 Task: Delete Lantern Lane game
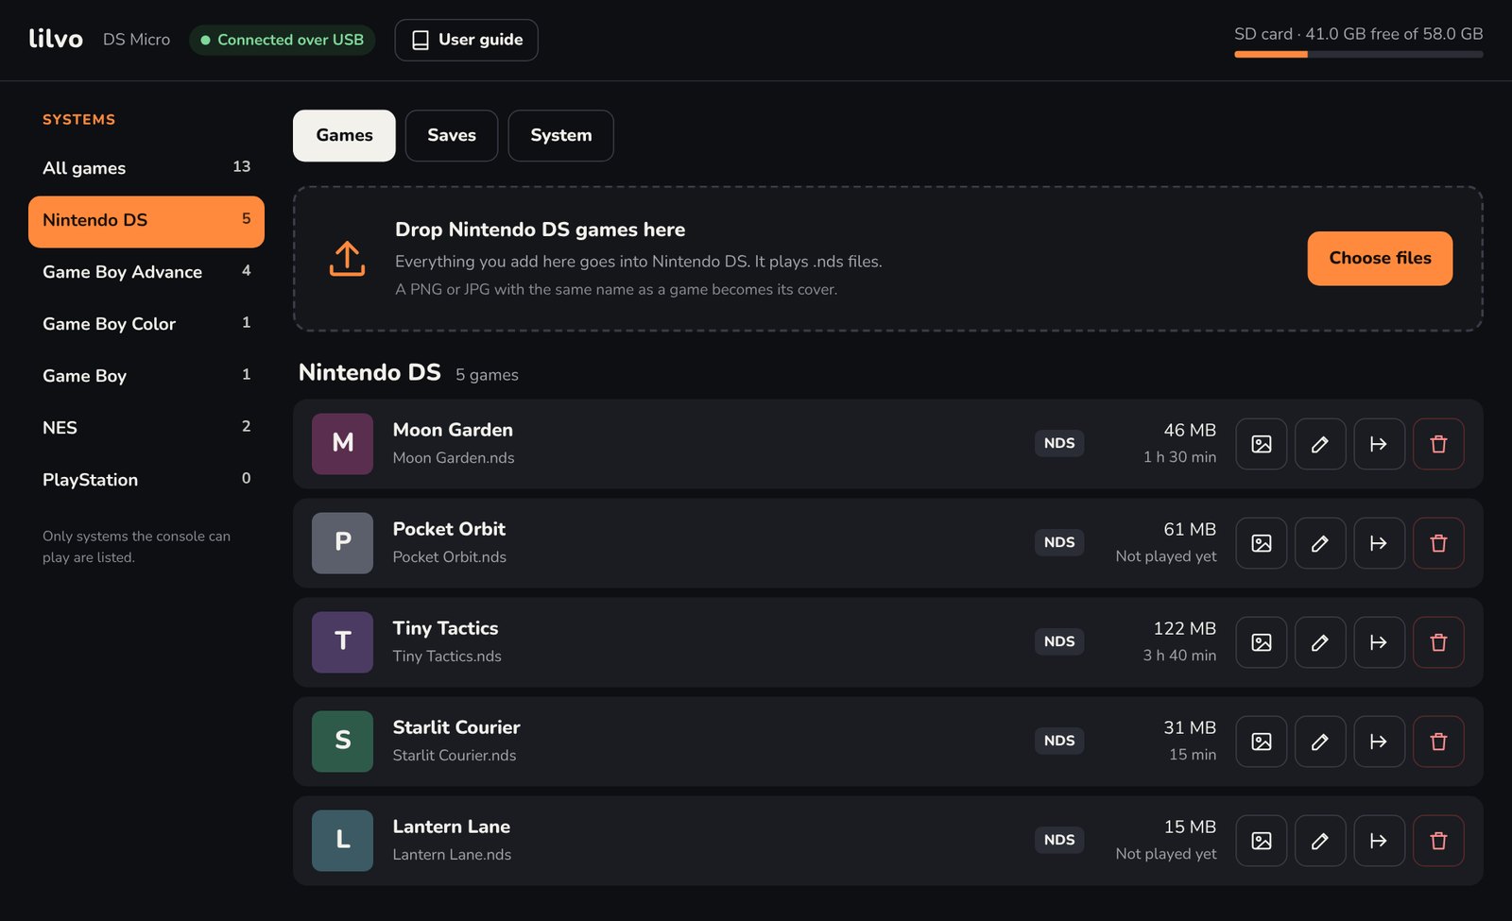point(1438,841)
